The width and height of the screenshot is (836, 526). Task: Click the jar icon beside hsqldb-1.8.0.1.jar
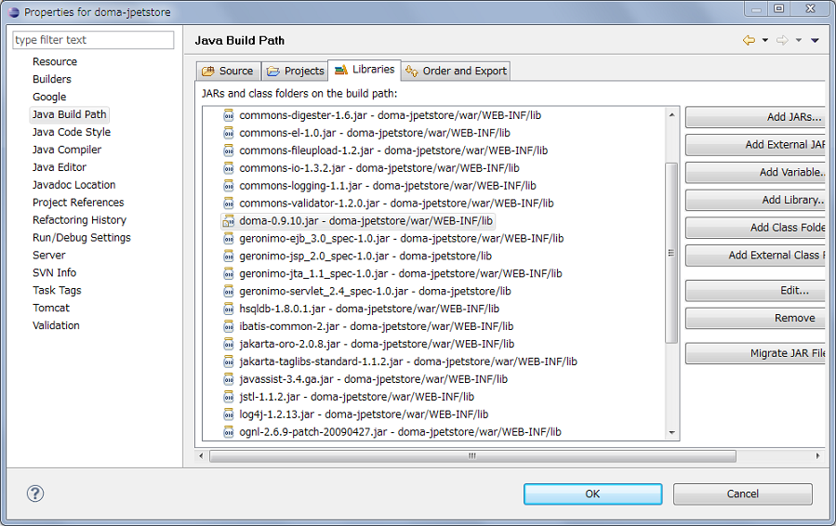(x=229, y=309)
